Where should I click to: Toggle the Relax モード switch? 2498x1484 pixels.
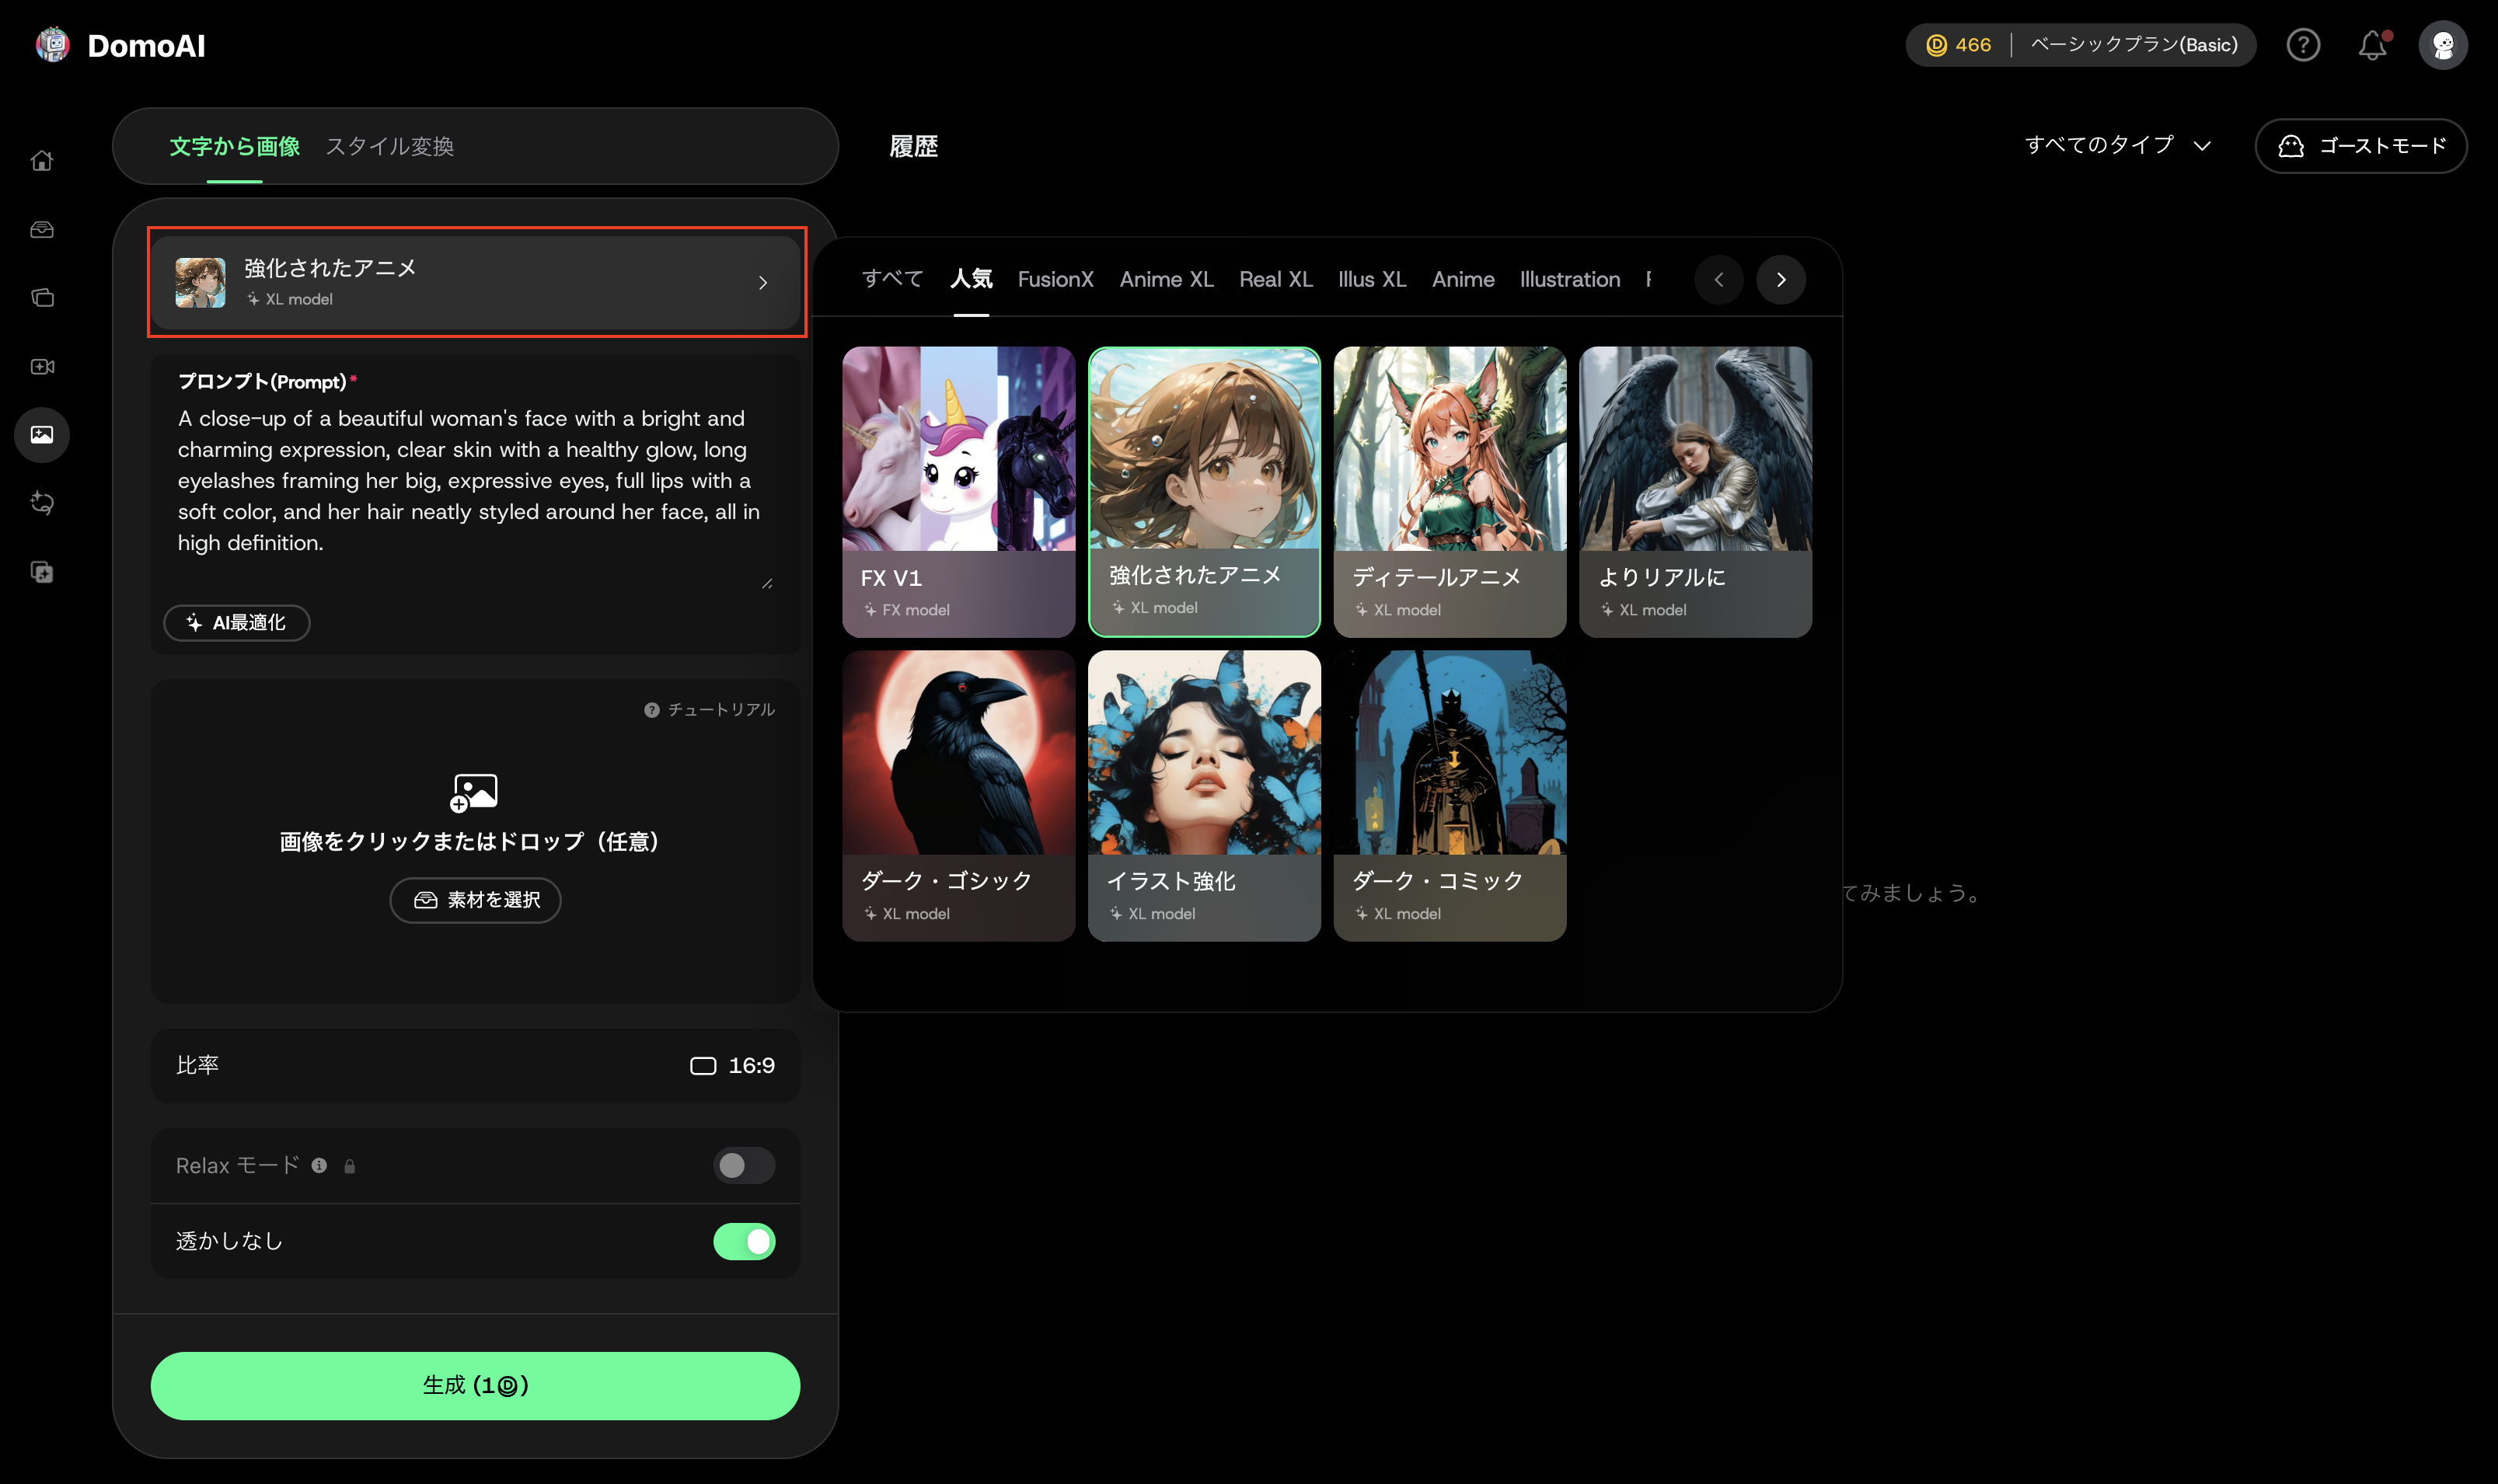point(743,1165)
